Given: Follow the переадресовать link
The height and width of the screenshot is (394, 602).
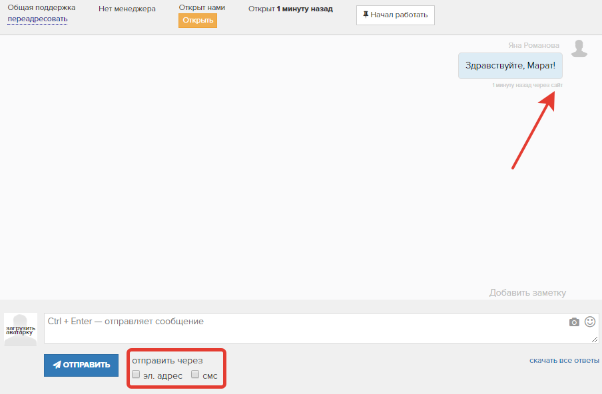Looking at the screenshot, I should point(37,19).
